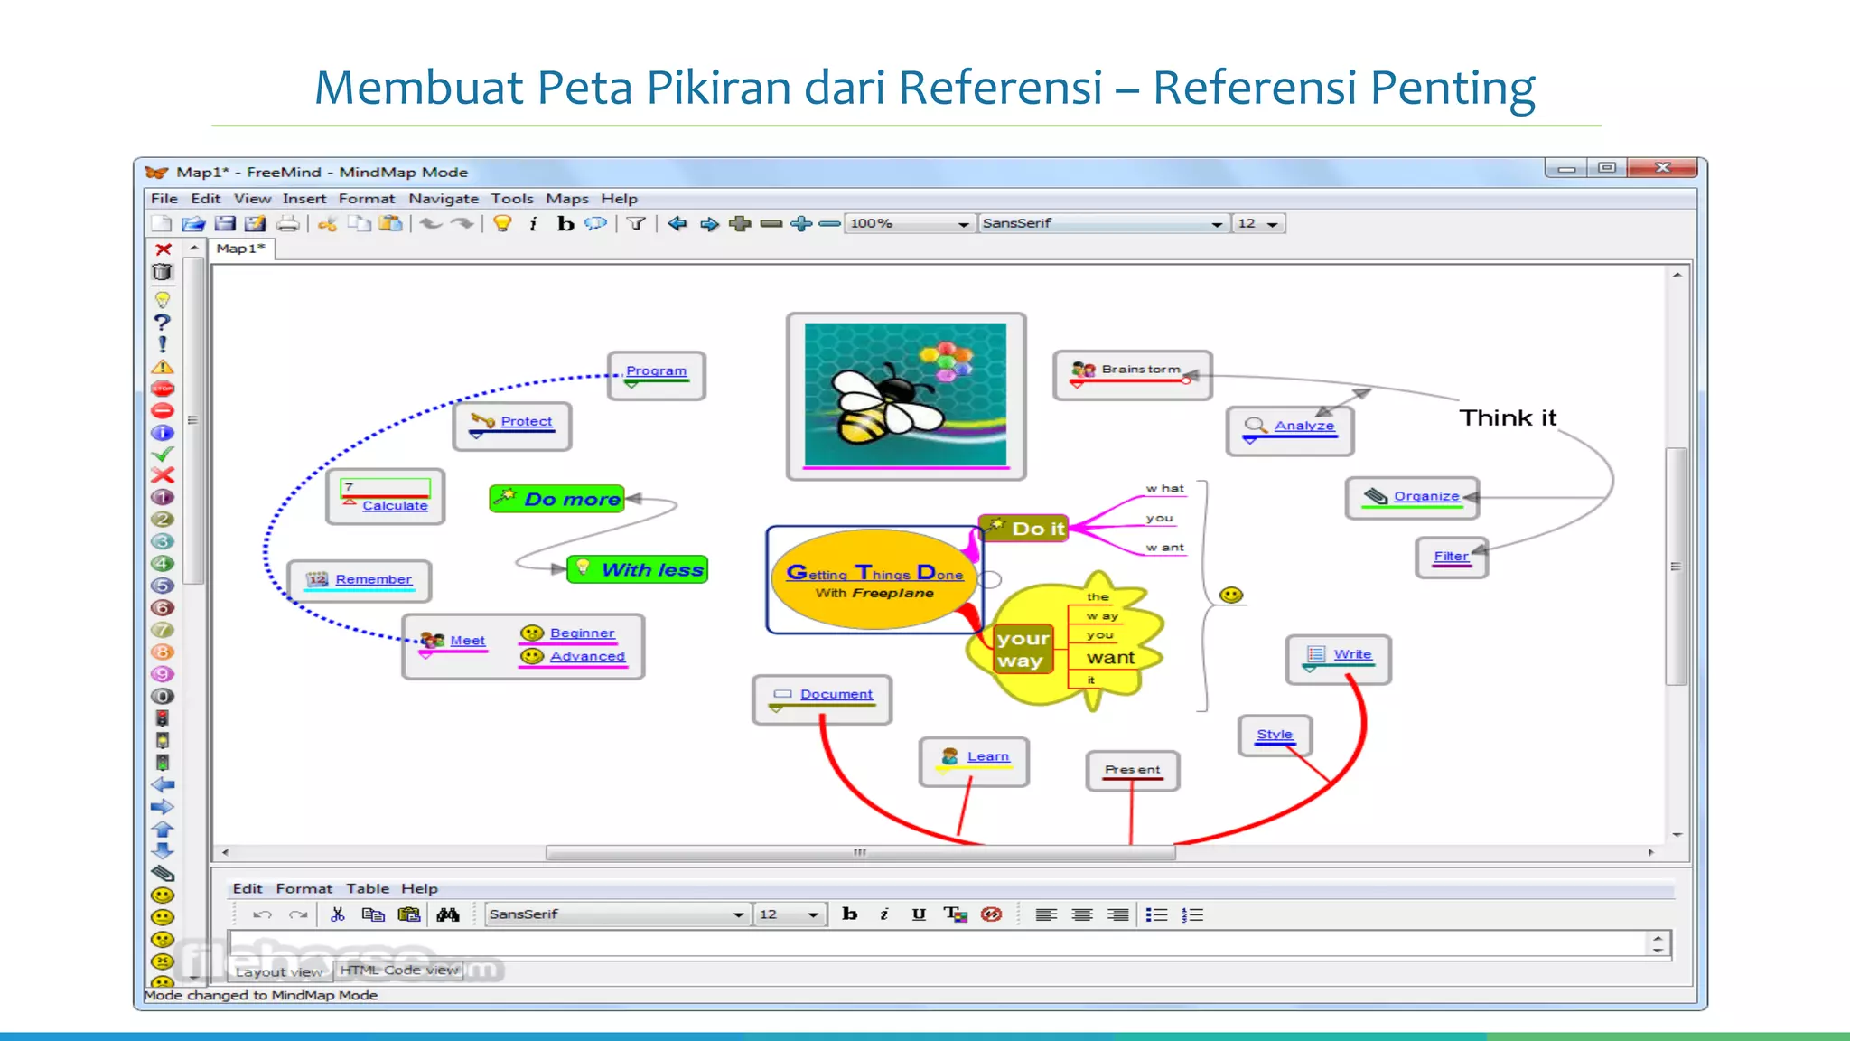Click the question mark icon in sidebar
Viewport: 1850px width, 1041px height.
tap(163, 322)
